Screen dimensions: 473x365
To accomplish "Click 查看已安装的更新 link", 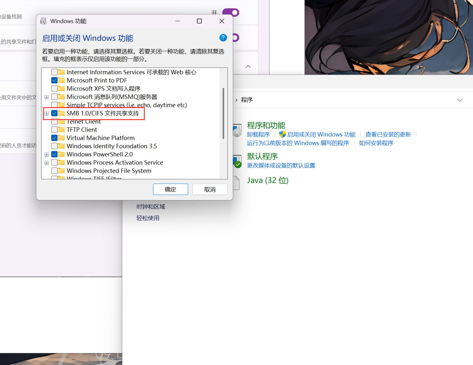I will 388,135.
